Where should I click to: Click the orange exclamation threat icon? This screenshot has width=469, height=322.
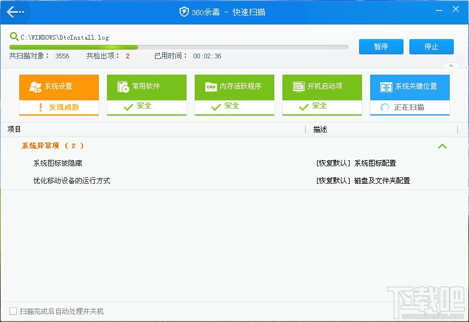tap(41, 107)
